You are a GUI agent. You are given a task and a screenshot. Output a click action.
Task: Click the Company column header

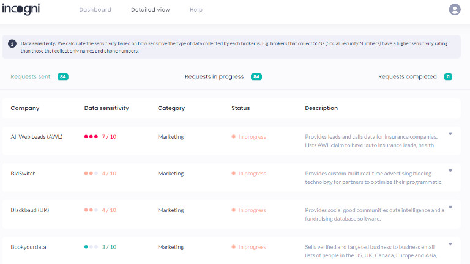pos(25,108)
